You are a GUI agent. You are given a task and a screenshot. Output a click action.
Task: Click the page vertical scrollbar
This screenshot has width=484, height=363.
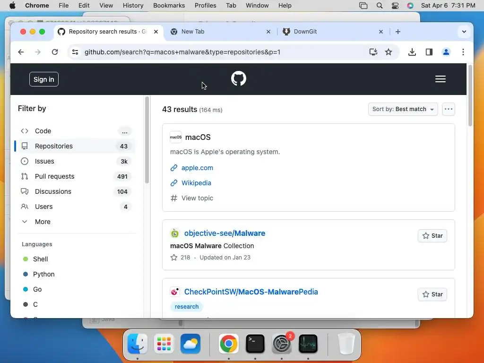[470, 95]
